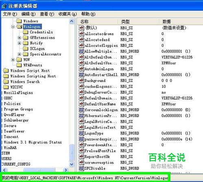Sort by the 名称 column header
This screenshot has width=203, height=182.
pyautogui.click(x=98, y=22)
